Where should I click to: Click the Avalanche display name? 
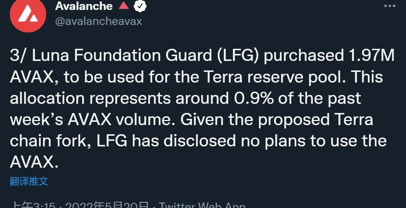click(x=84, y=6)
